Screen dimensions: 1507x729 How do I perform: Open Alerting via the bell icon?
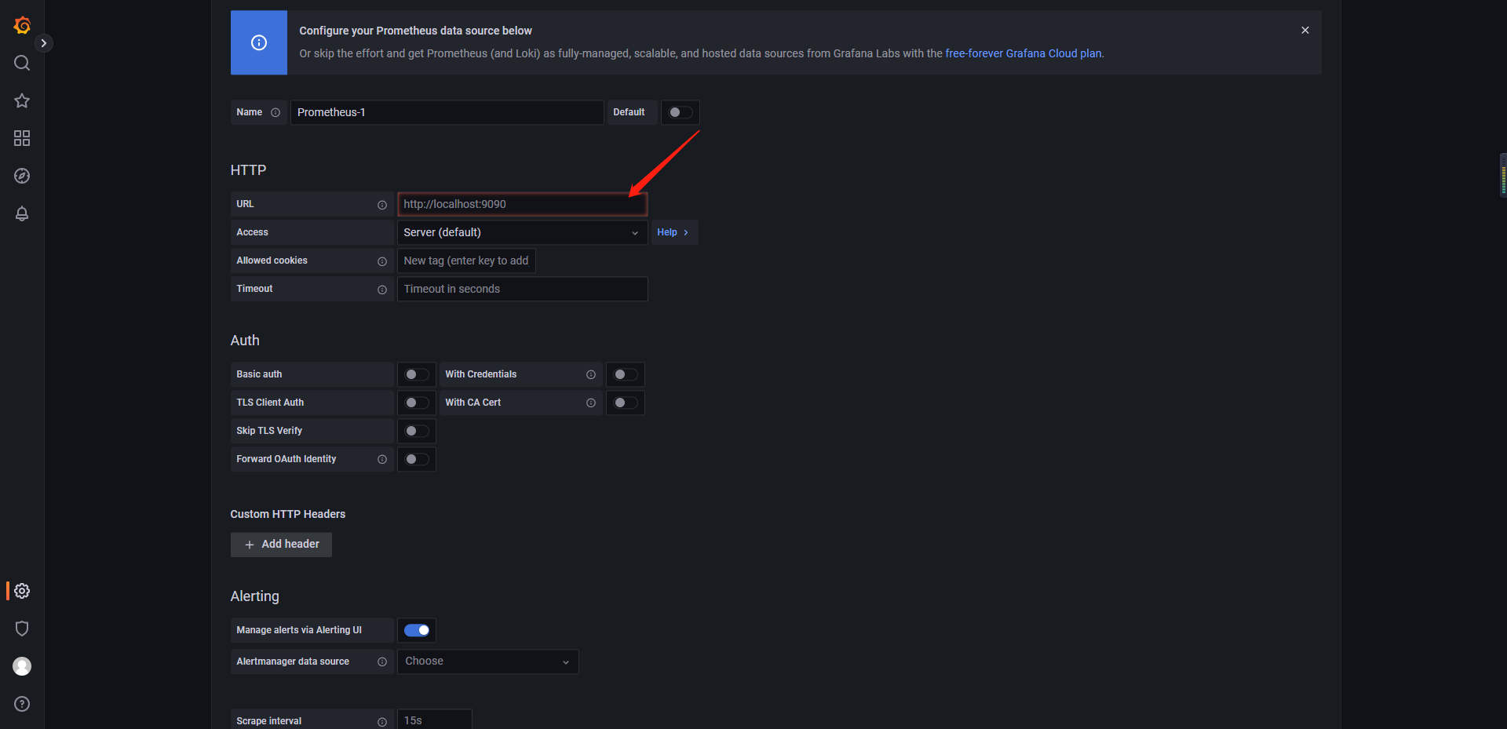pyautogui.click(x=21, y=213)
